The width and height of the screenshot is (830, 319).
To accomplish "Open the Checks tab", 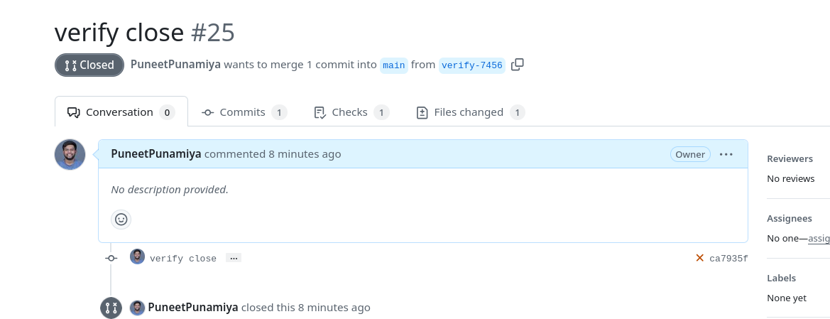I will (351, 112).
